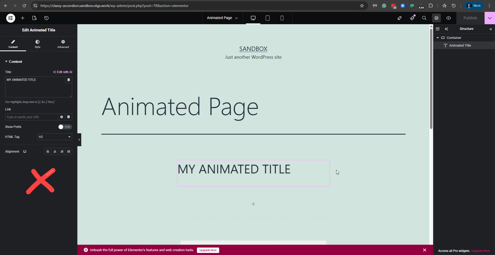Switch to Tablet responsive view
The height and width of the screenshot is (255, 495).
pyautogui.click(x=267, y=18)
